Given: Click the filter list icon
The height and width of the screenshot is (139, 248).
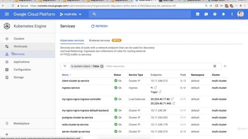Looking at the screenshot, I should point(65,66).
